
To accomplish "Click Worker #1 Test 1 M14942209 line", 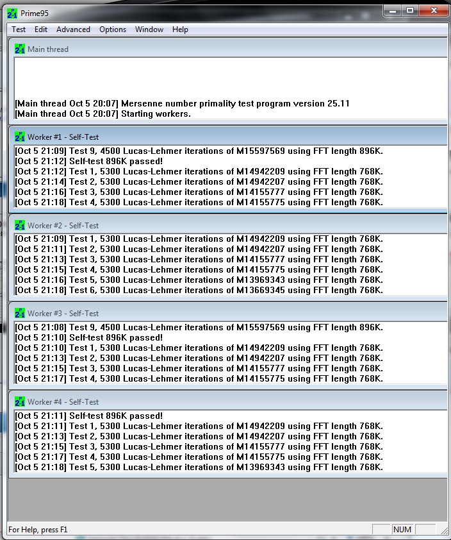I will point(199,171).
